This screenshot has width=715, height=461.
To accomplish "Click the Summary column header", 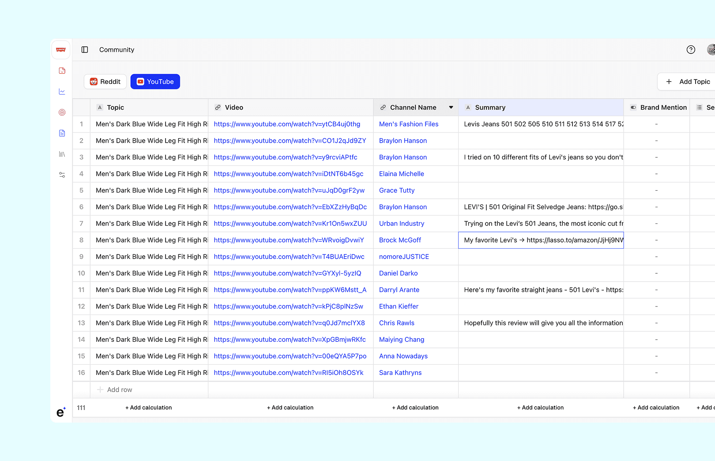I will point(541,107).
